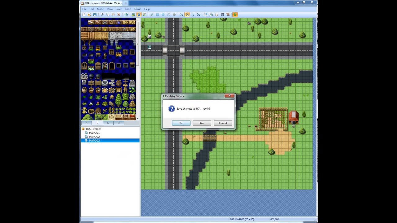Pick the gravestone tile
This screenshot has height=223, width=397.
tap(132, 83)
